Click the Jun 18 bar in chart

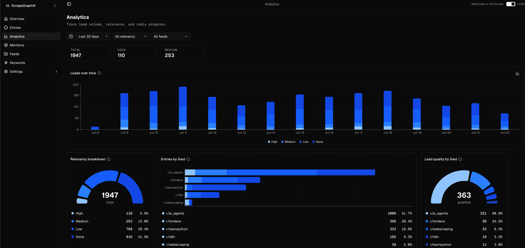(x=387, y=110)
